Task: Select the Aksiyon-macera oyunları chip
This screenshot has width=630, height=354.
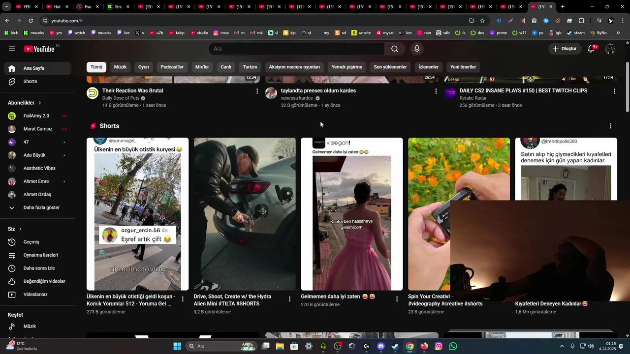Action: click(x=294, y=67)
